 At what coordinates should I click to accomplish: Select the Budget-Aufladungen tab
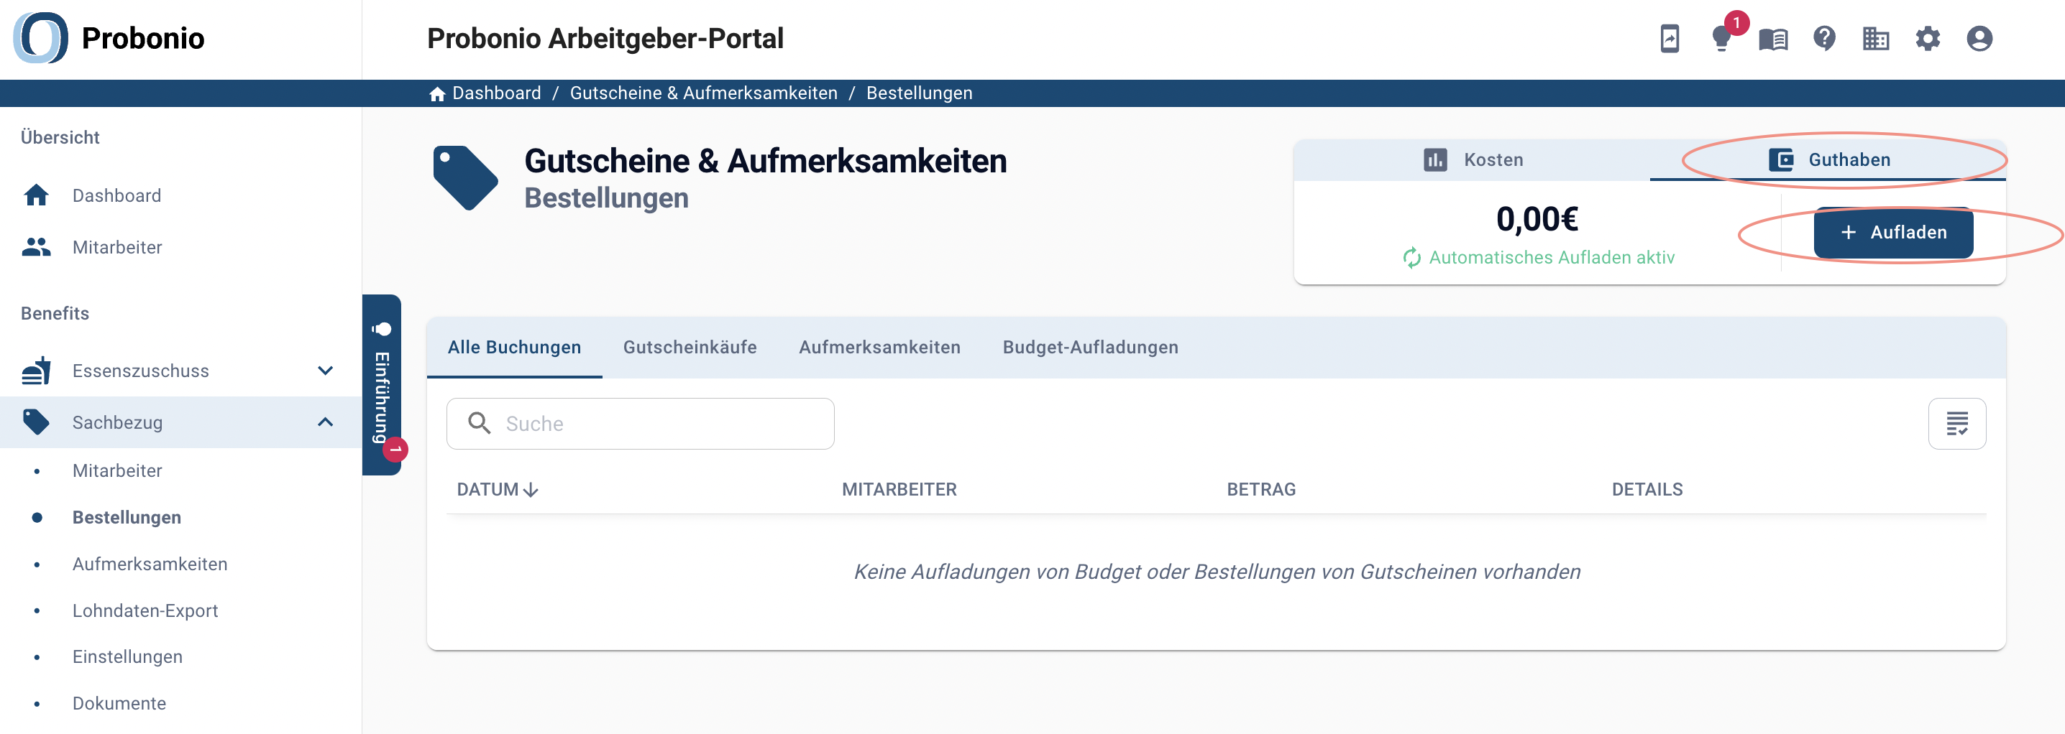pyautogui.click(x=1090, y=348)
